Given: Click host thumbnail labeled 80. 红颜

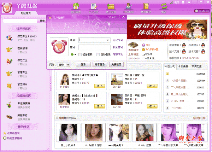Looking at the screenshot, I should [144, 133].
